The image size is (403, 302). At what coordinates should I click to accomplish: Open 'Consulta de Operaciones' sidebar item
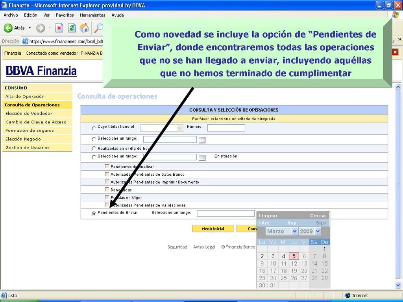[37, 105]
